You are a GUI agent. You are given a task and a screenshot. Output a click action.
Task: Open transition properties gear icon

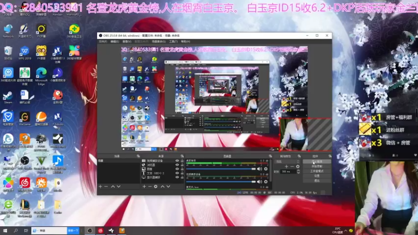[x=298, y=167]
